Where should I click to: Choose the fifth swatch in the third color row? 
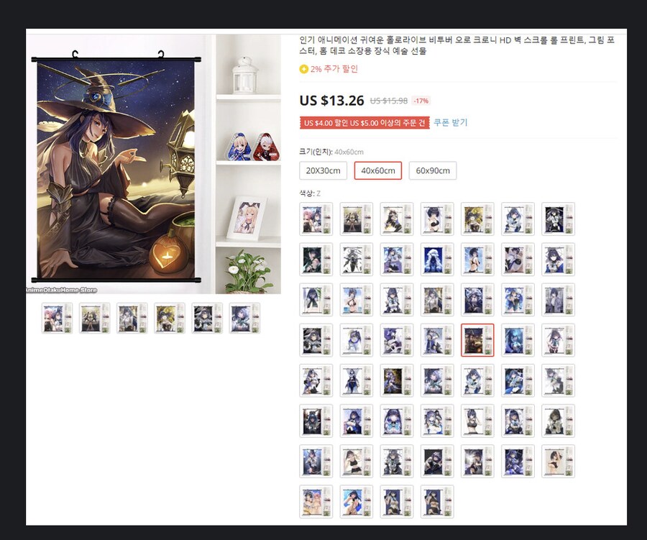point(477,300)
